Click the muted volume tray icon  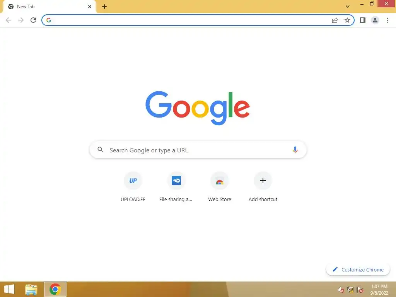click(341, 290)
